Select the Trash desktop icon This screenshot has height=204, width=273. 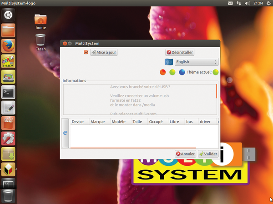pos(40,42)
